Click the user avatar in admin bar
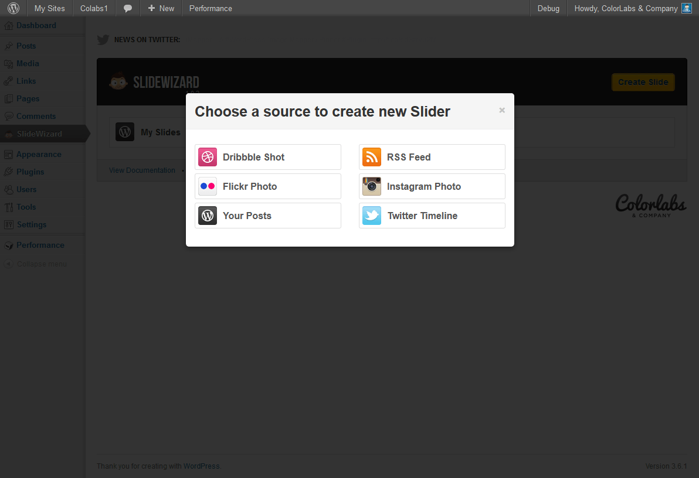Screen dimensions: 699x478 [687, 8]
